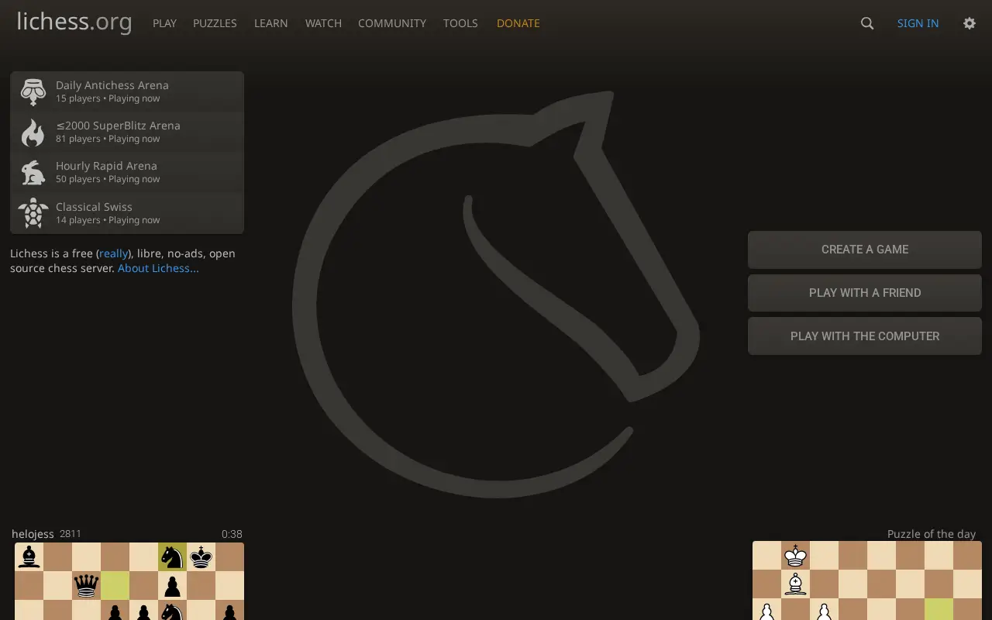Open the PUZZLES menu
The height and width of the screenshot is (620, 992).
215,23
